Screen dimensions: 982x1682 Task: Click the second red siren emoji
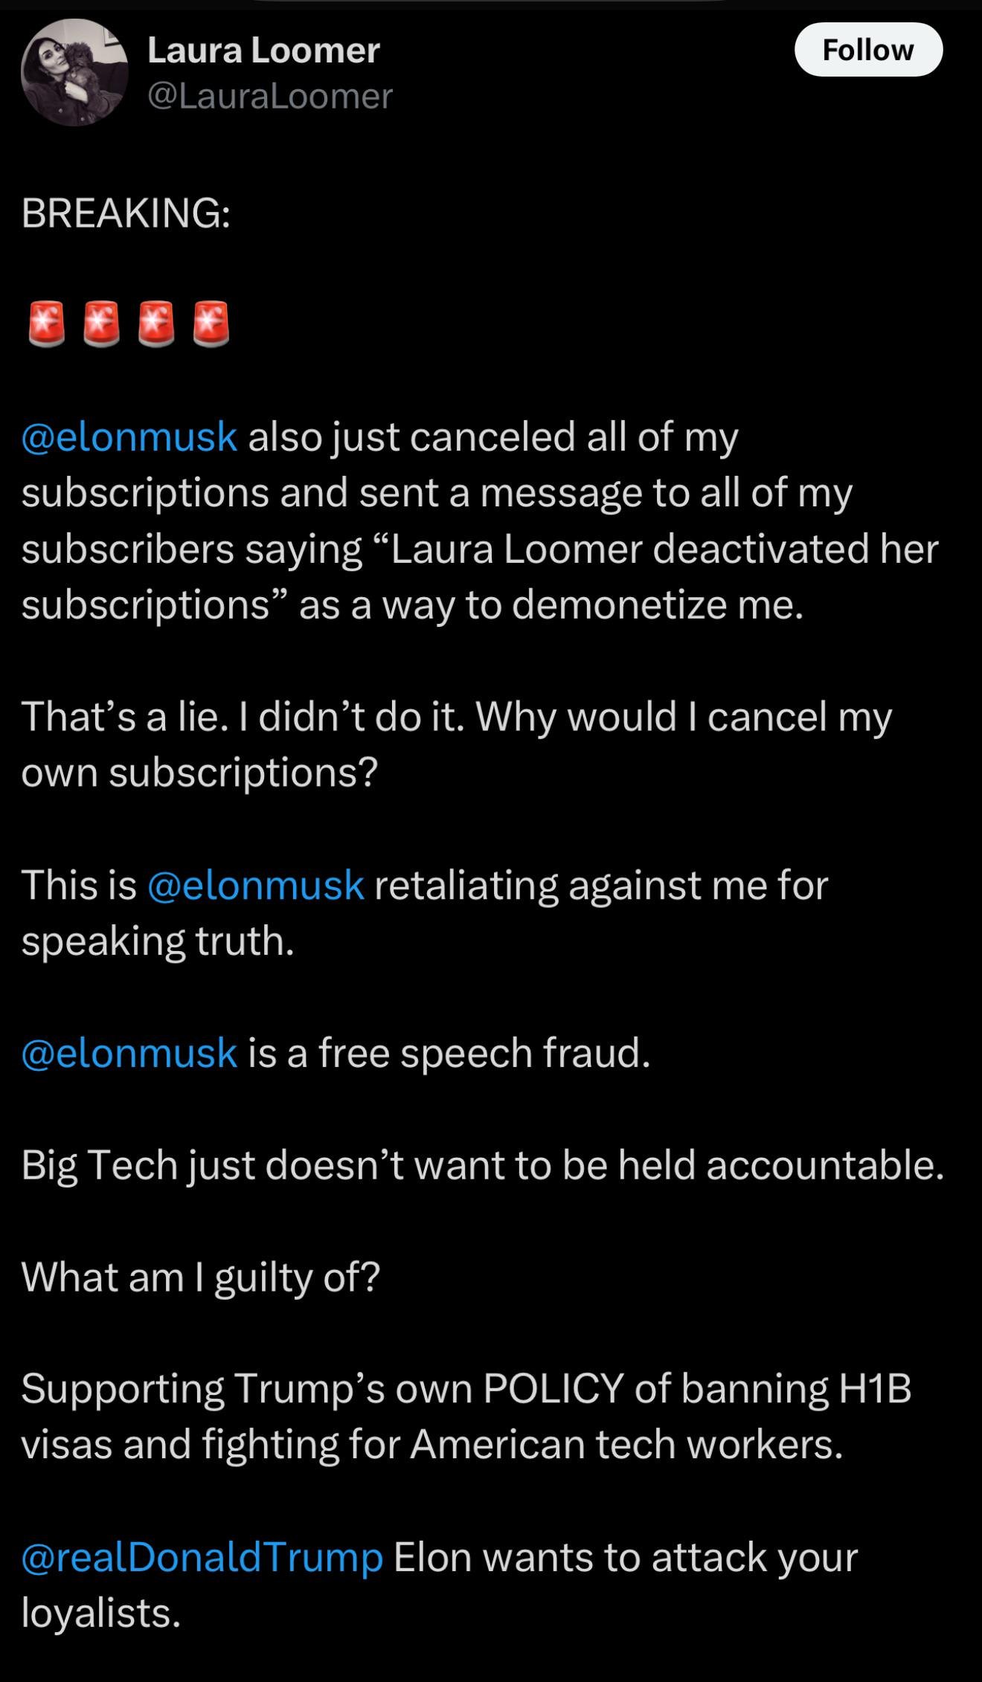(101, 324)
